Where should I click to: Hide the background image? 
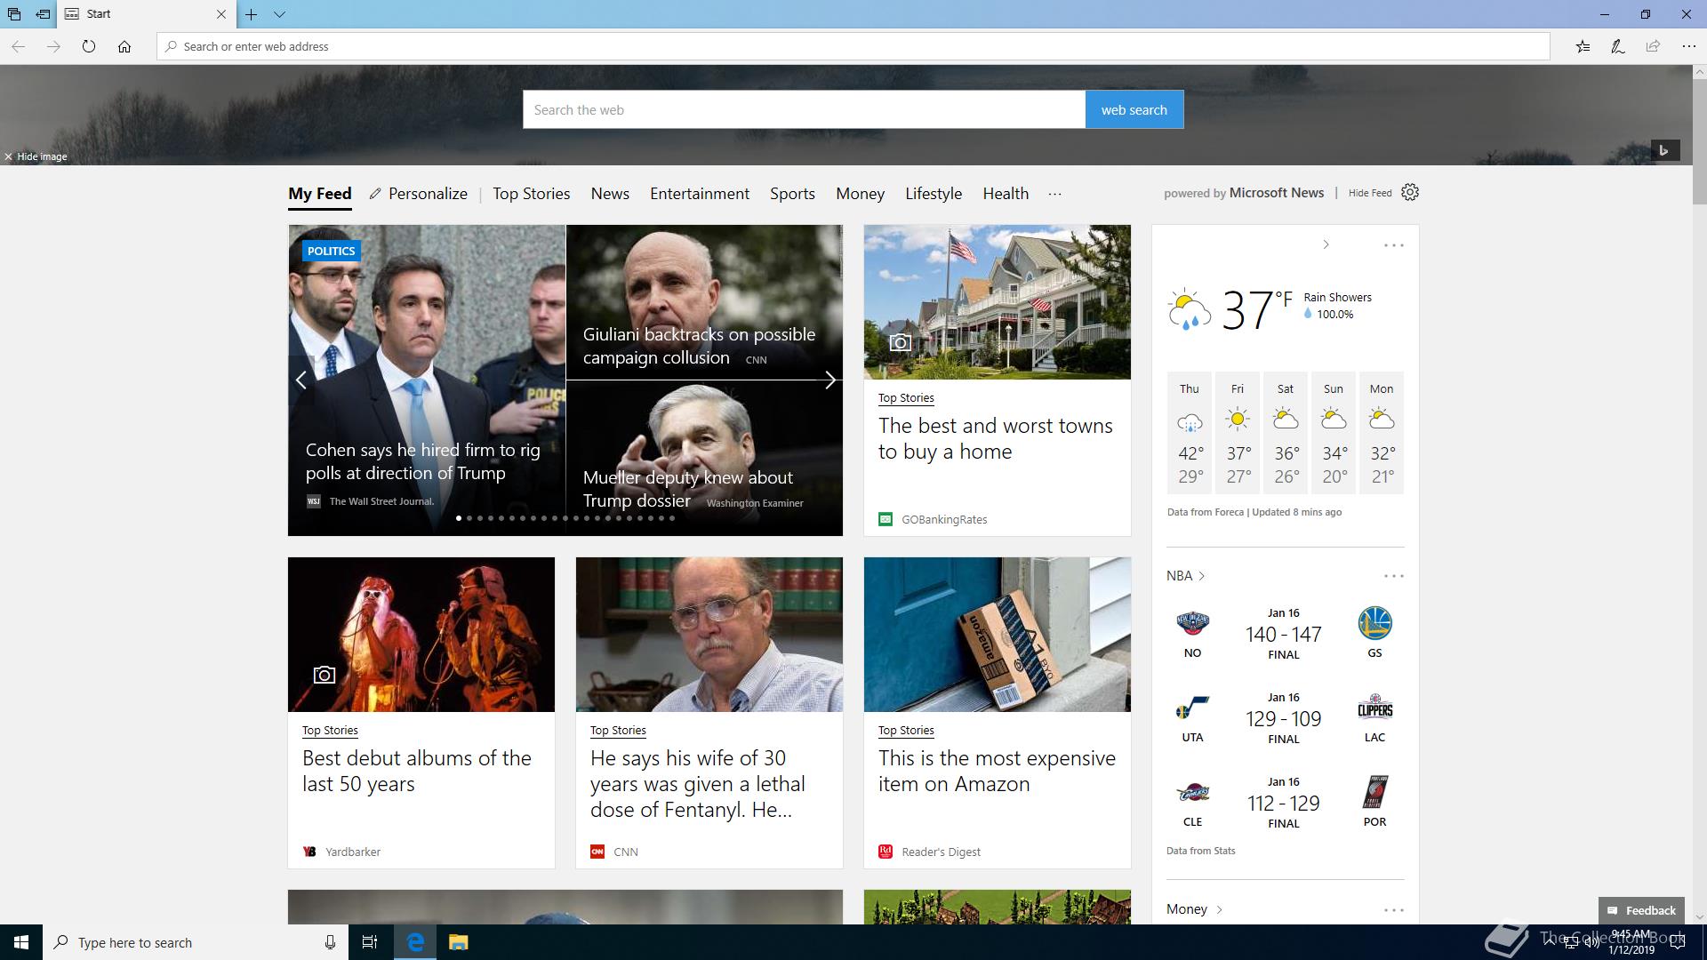[x=36, y=156]
